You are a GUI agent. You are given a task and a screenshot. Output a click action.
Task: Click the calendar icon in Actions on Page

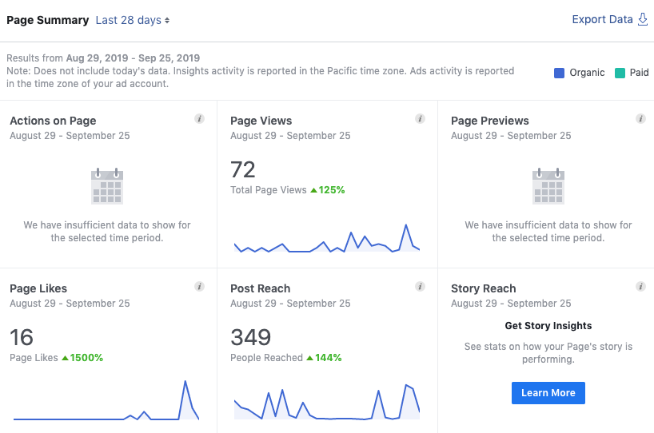(x=107, y=186)
